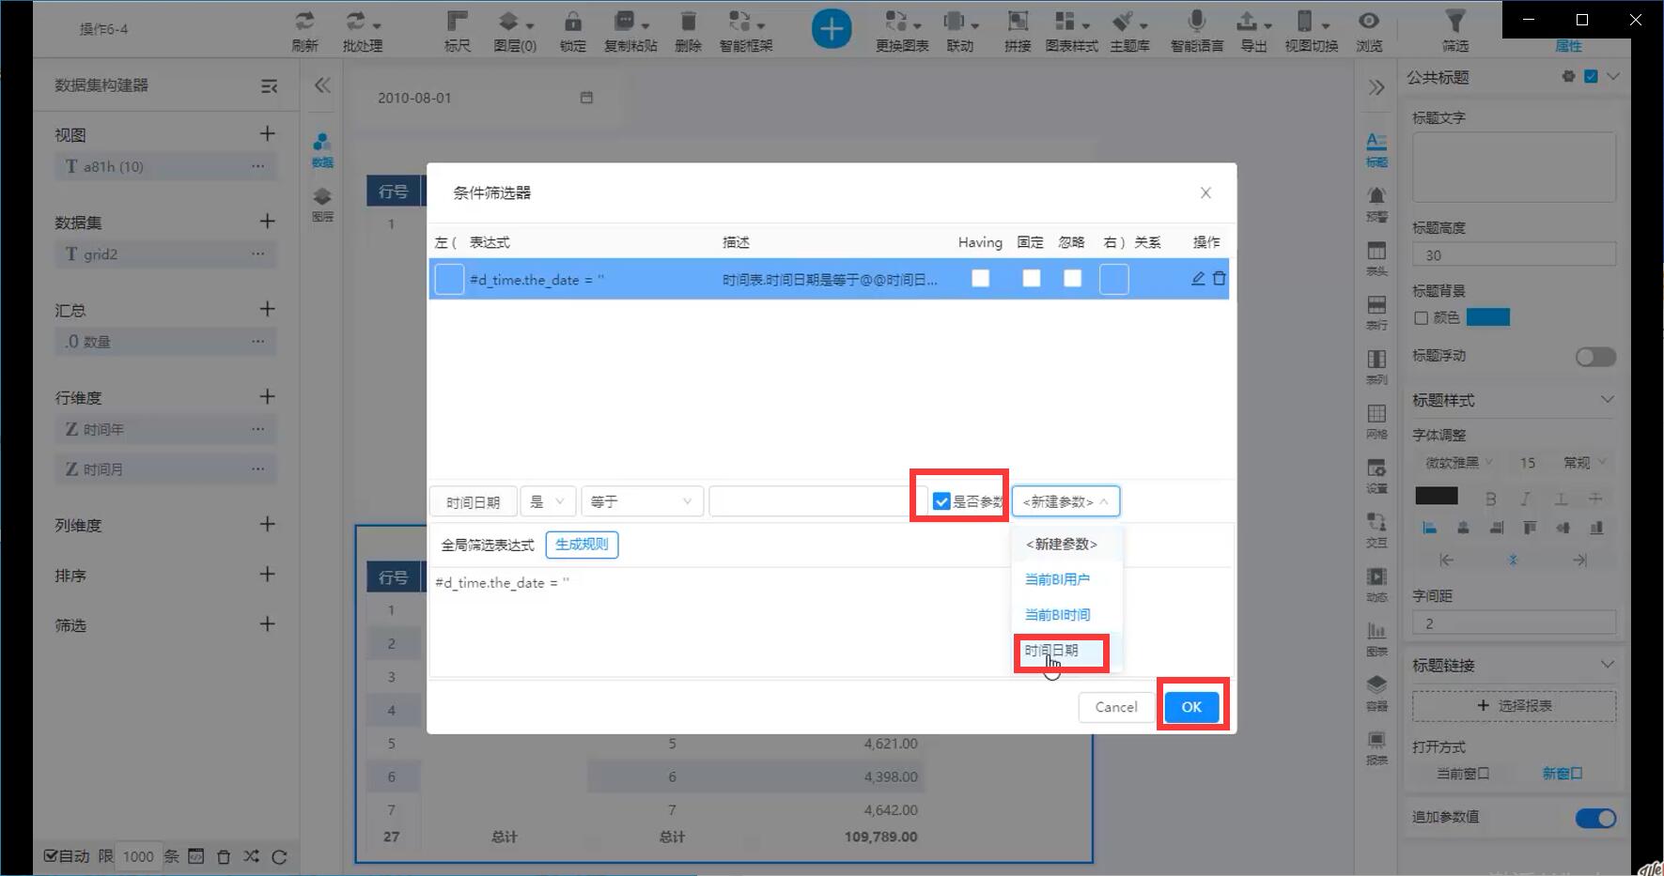Open the 筛选 funnel filter icon
Viewport: 1664px width, 876px height.
point(1454,22)
